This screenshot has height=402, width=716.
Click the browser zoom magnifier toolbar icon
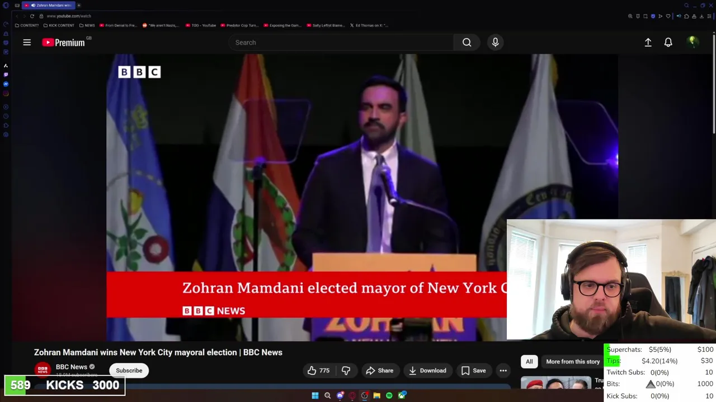click(x=630, y=16)
